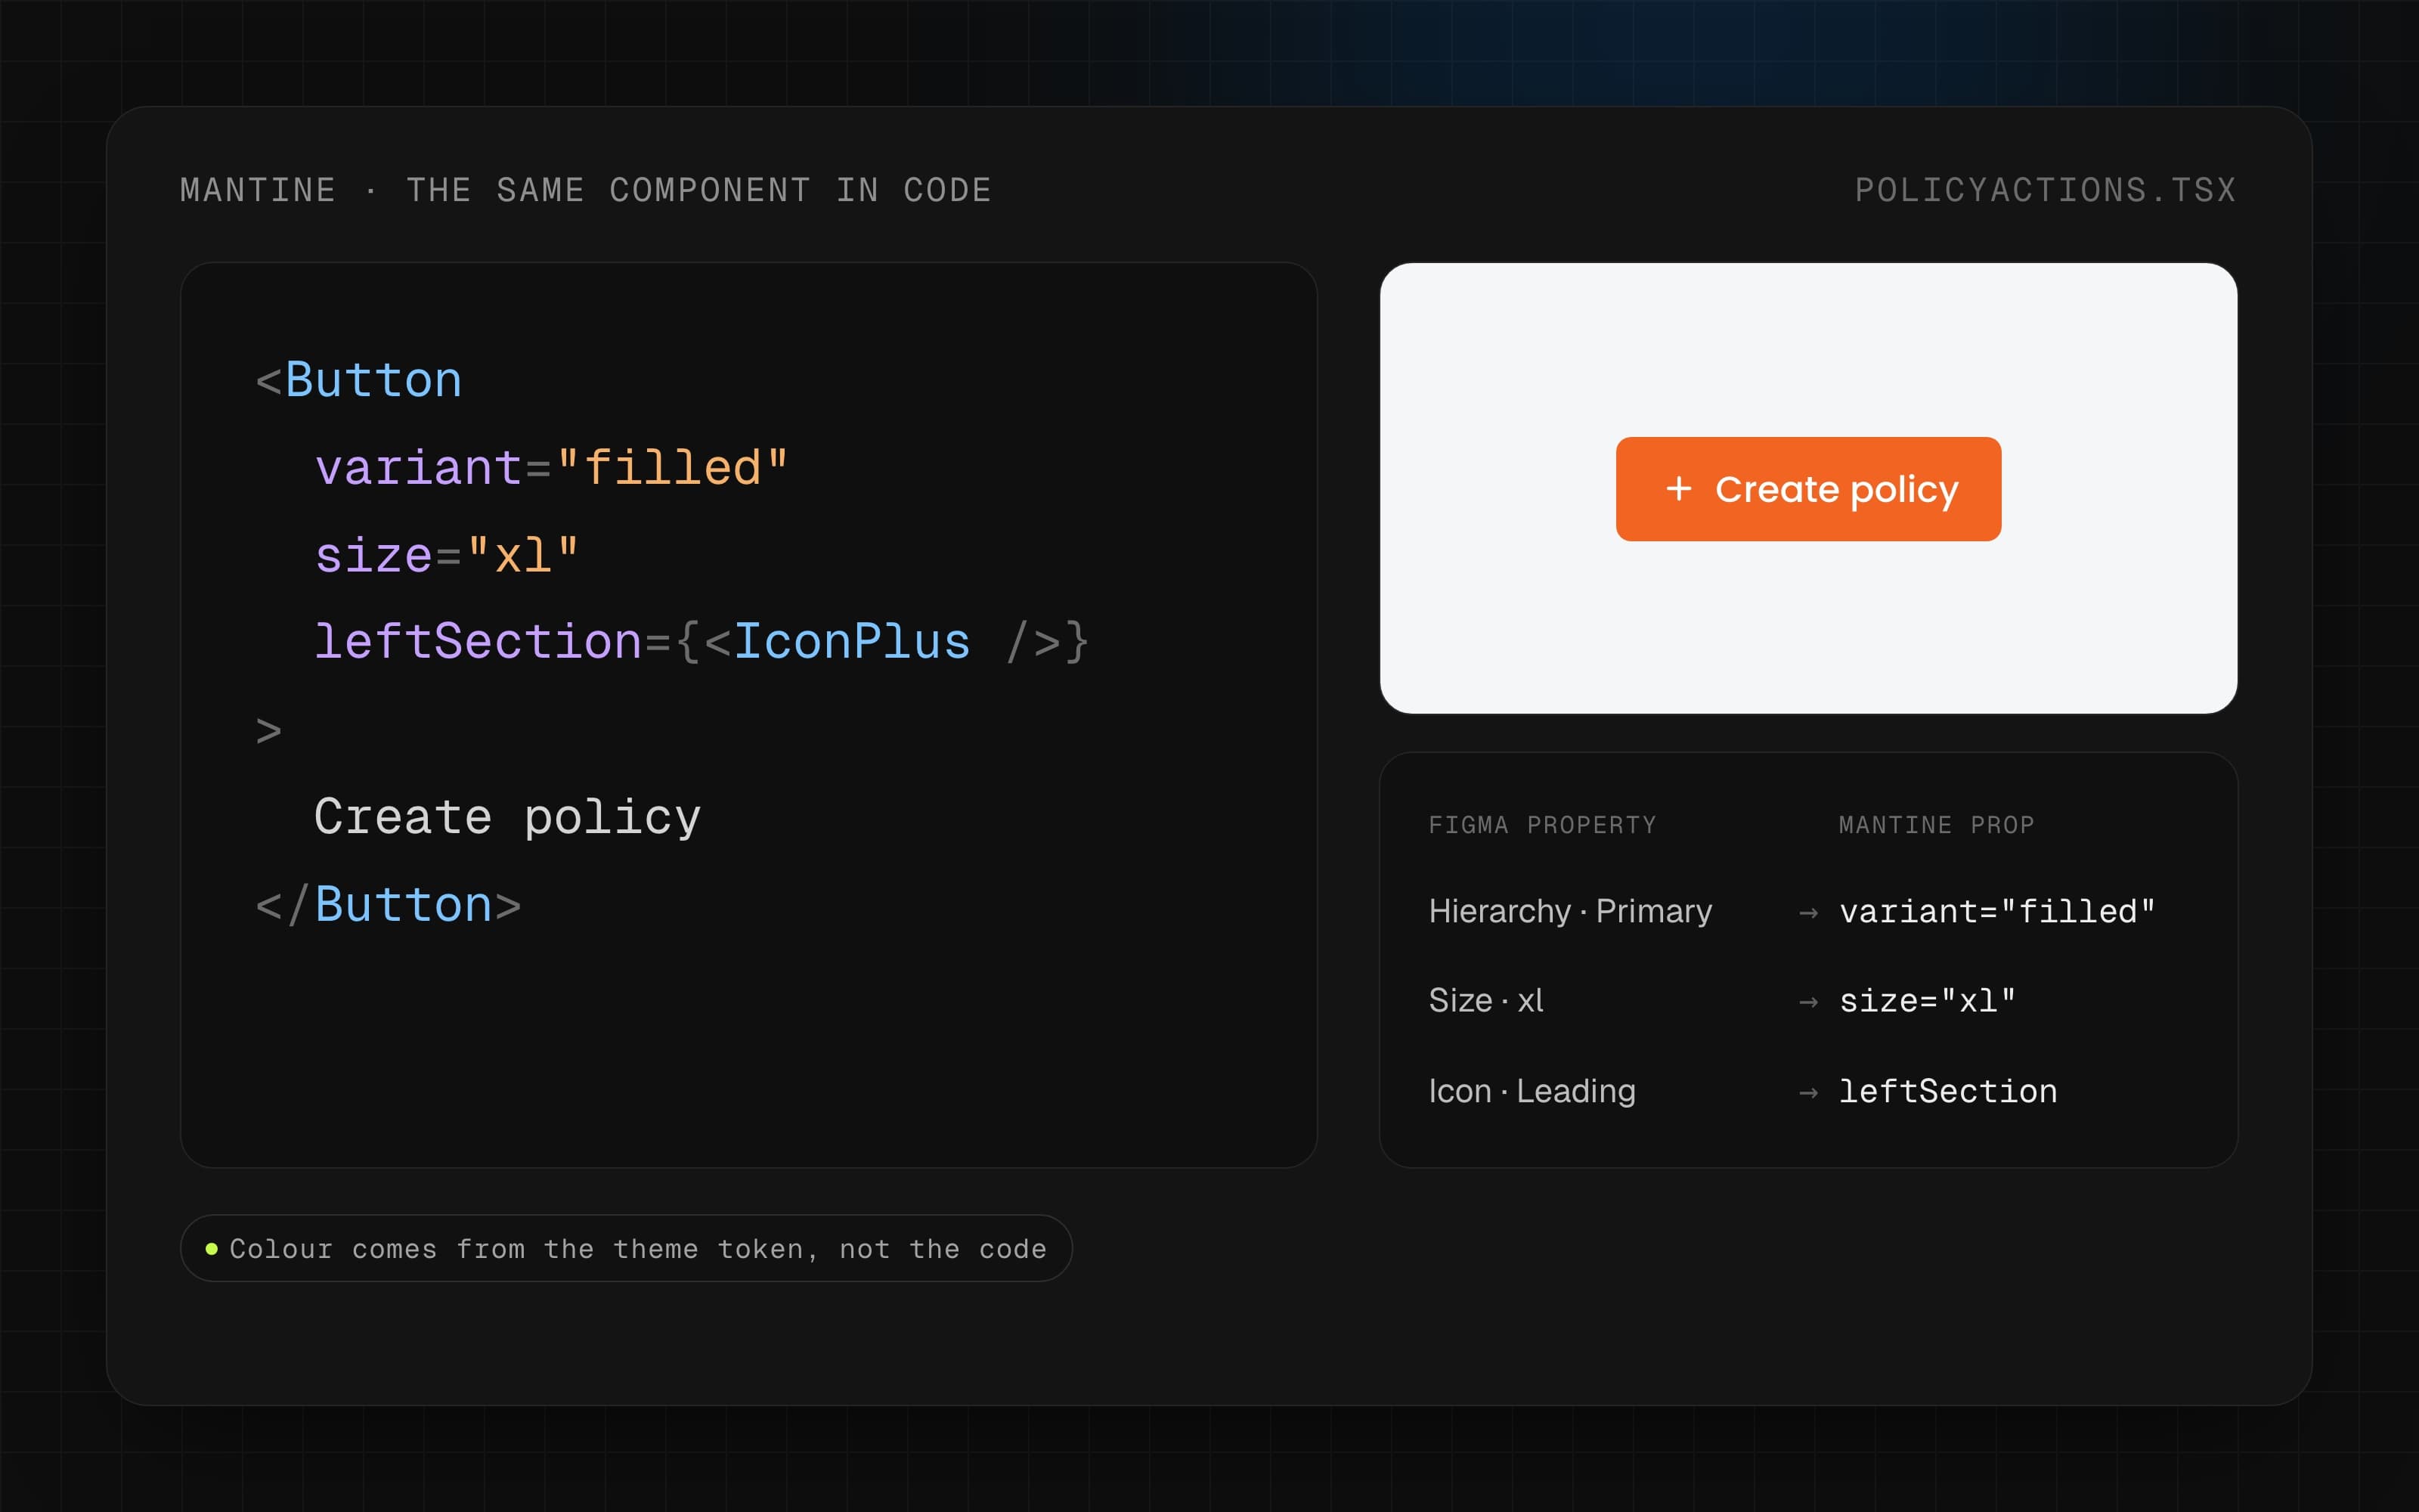Image resolution: width=2419 pixels, height=1512 pixels.
Task: Click the arrow next to Hierarchy · Primary
Action: pos(1808,913)
